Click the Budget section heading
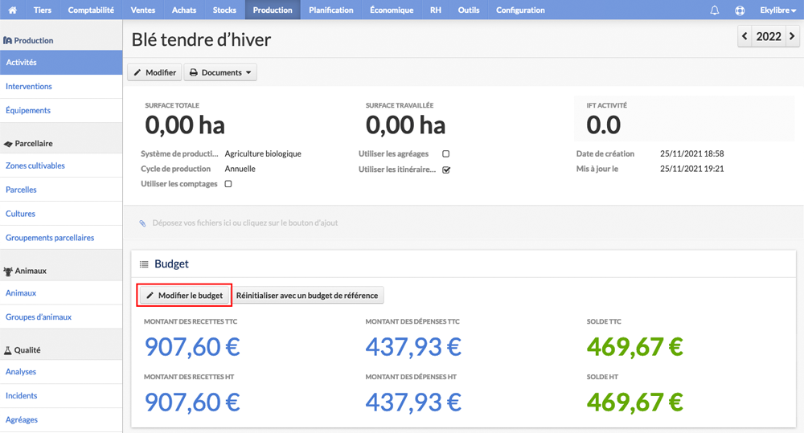Image resolution: width=804 pixels, height=433 pixels. [172, 264]
